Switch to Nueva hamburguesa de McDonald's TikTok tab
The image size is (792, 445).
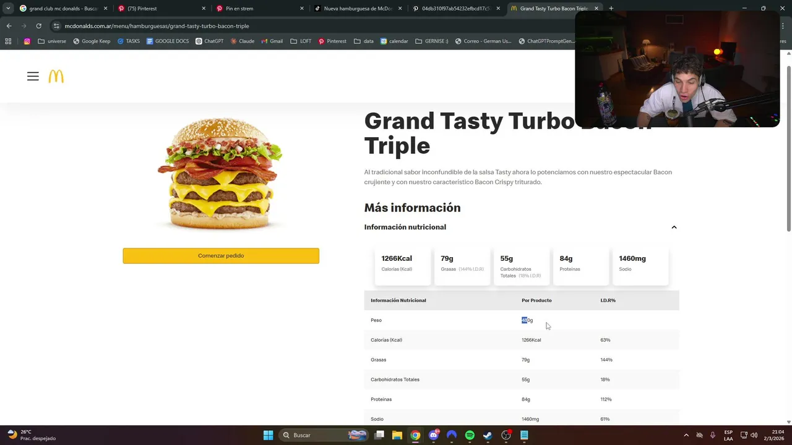(357, 9)
